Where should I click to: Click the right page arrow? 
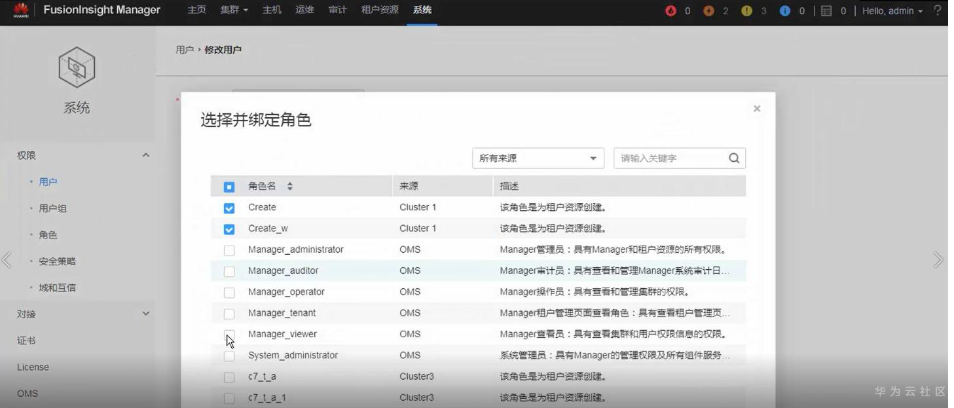(938, 260)
